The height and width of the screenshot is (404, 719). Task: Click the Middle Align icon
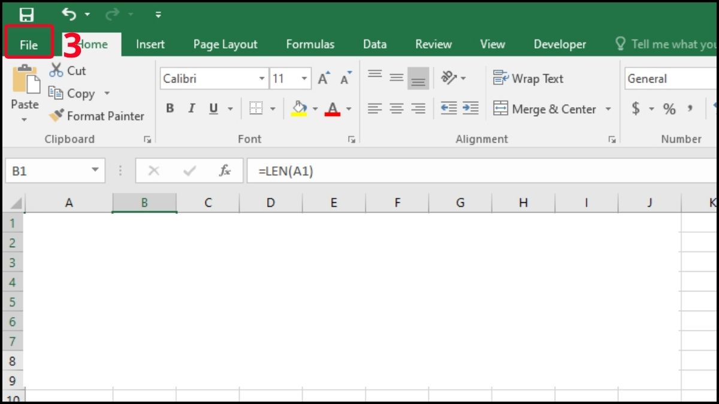(397, 78)
